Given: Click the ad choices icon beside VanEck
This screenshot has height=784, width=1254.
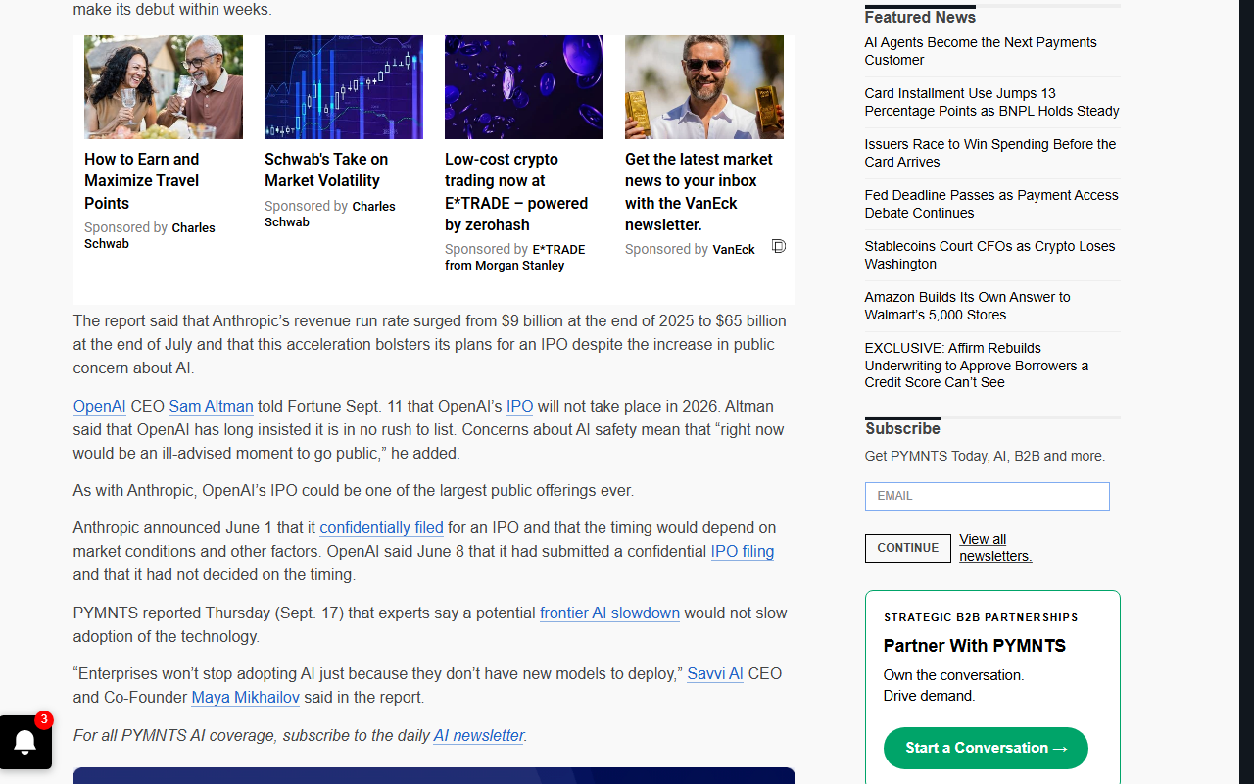Looking at the screenshot, I should [779, 247].
